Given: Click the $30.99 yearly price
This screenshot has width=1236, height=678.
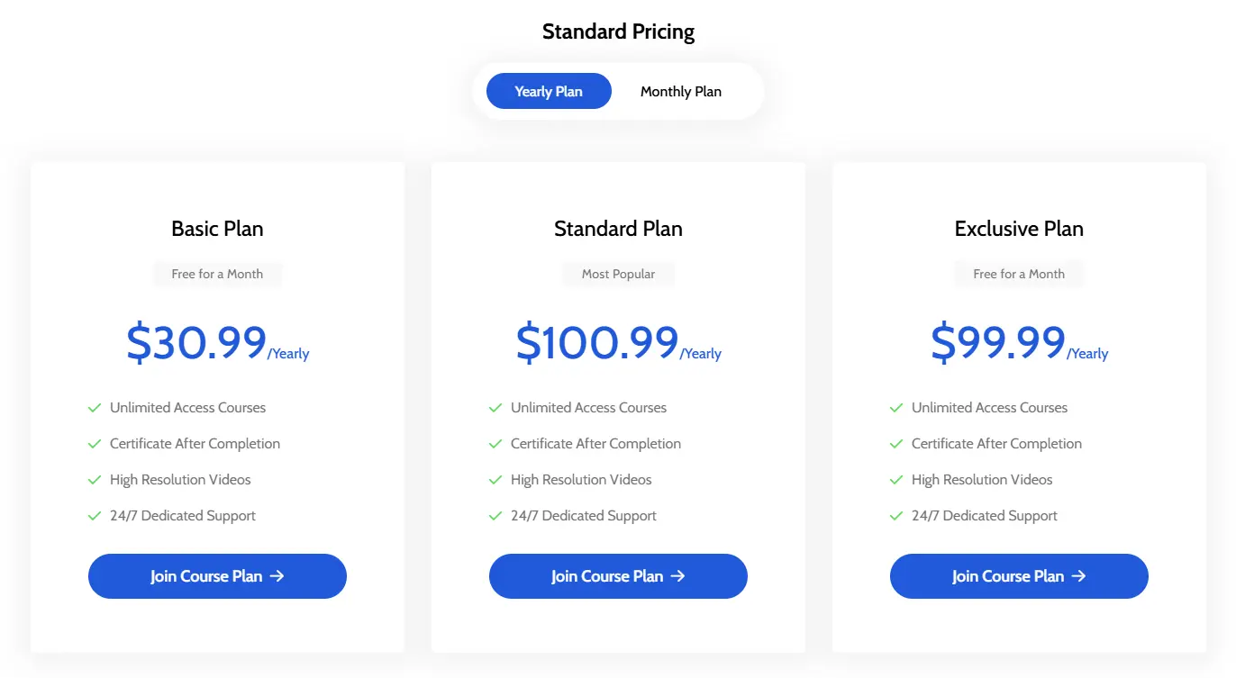Looking at the screenshot, I should click(x=197, y=343).
